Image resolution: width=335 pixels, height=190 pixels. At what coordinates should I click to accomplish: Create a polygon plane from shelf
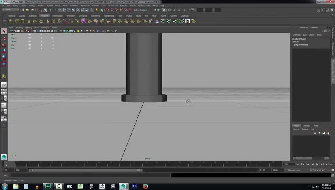[x=35, y=21]
